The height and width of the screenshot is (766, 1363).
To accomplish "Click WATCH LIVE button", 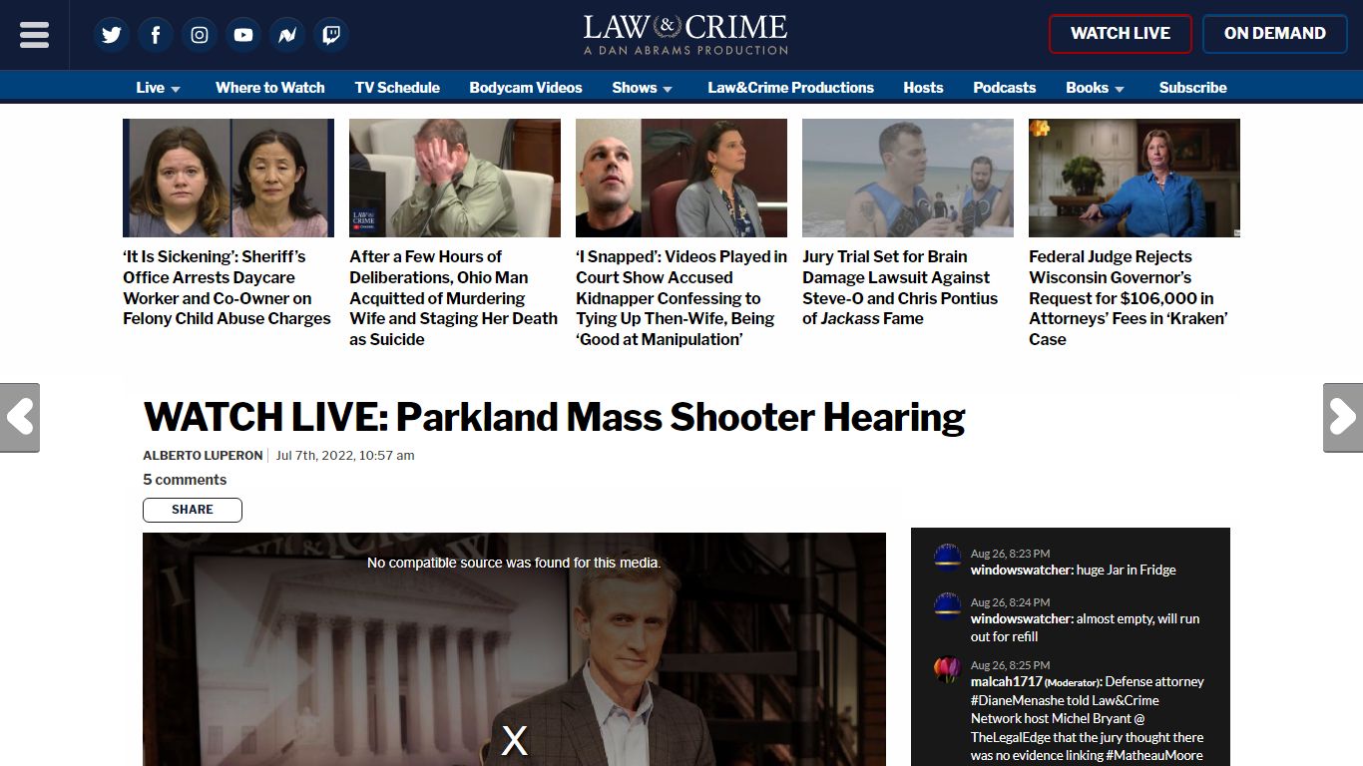I will click(x=1121, y=34).
